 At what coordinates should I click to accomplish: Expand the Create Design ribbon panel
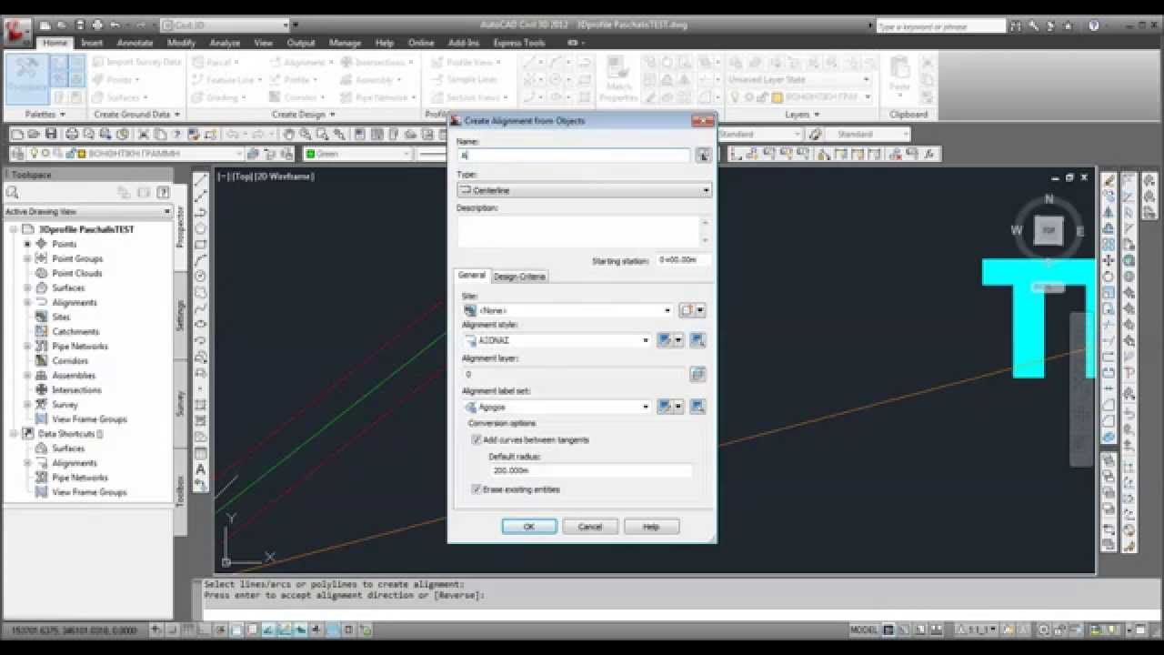pos(304,115)
